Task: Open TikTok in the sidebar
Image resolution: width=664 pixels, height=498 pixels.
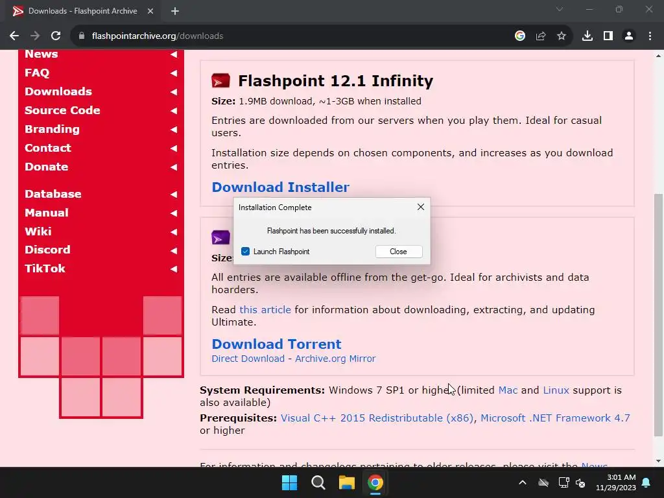Action: [x=45, y=268]
